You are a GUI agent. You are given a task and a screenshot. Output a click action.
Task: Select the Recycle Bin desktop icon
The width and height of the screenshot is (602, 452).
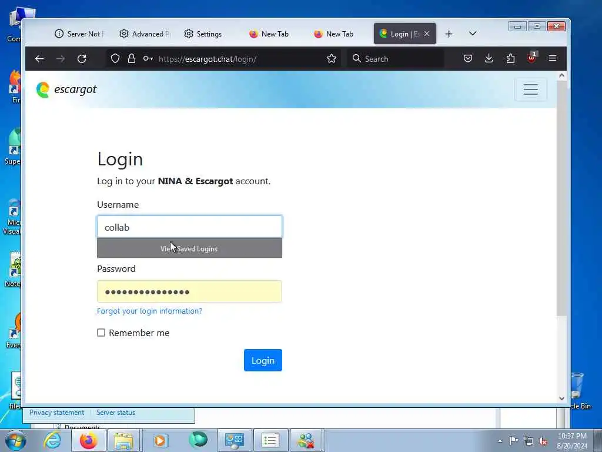click(580, 391)
